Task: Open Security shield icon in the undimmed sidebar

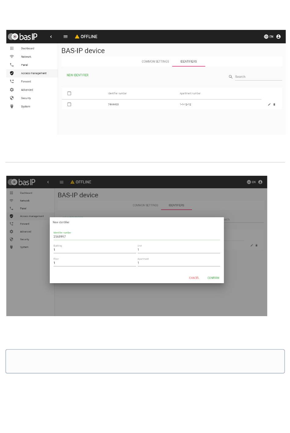Action: [x=12, y=98]
